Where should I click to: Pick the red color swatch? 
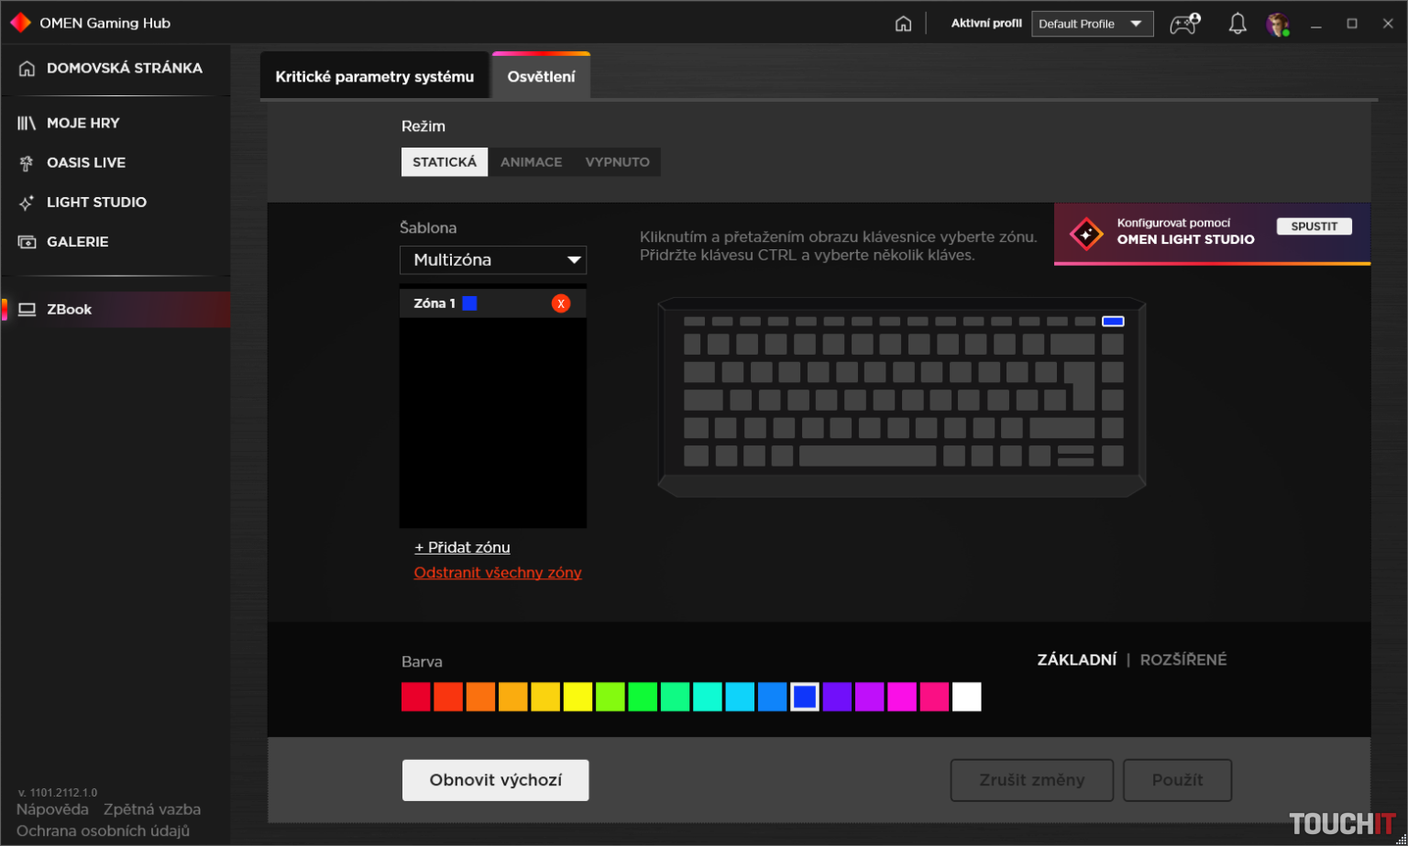(415, 697)
